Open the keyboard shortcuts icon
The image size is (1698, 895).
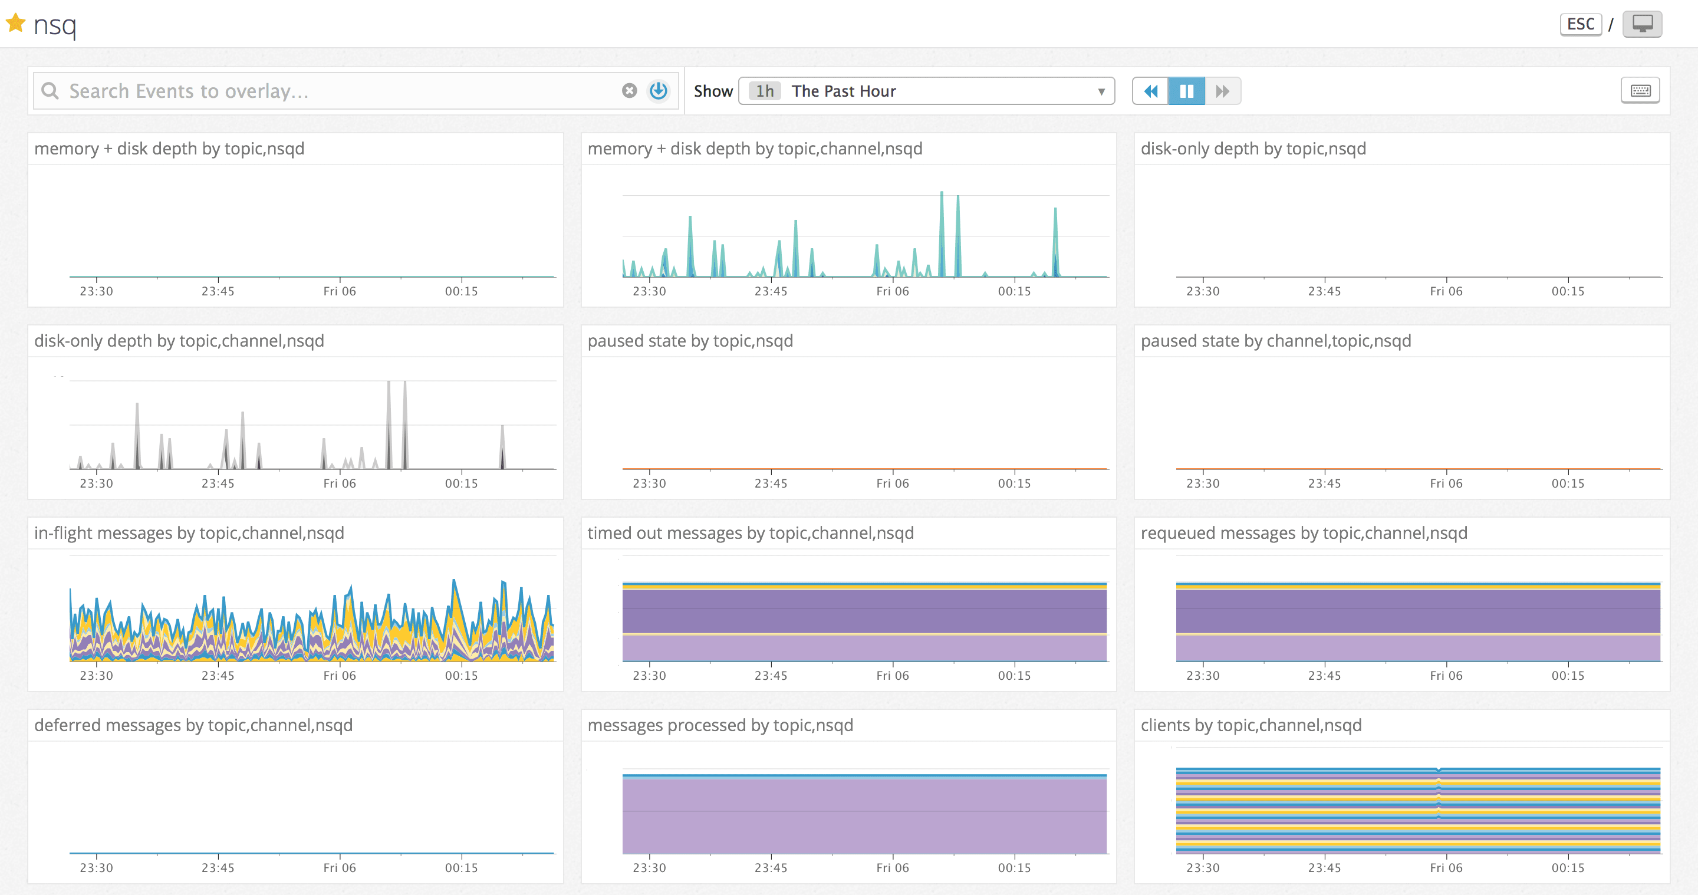(x=1640, y=91)
